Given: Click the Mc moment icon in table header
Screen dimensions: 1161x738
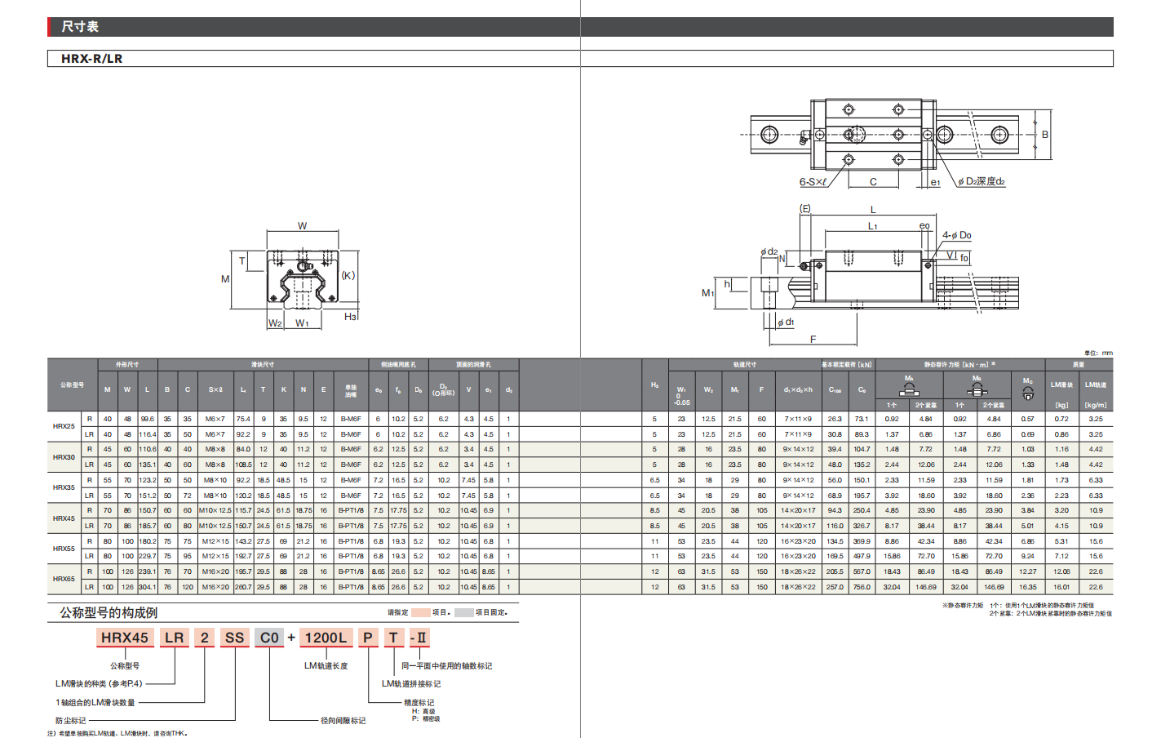Looking at the screenshot, I should point(1027,394).
